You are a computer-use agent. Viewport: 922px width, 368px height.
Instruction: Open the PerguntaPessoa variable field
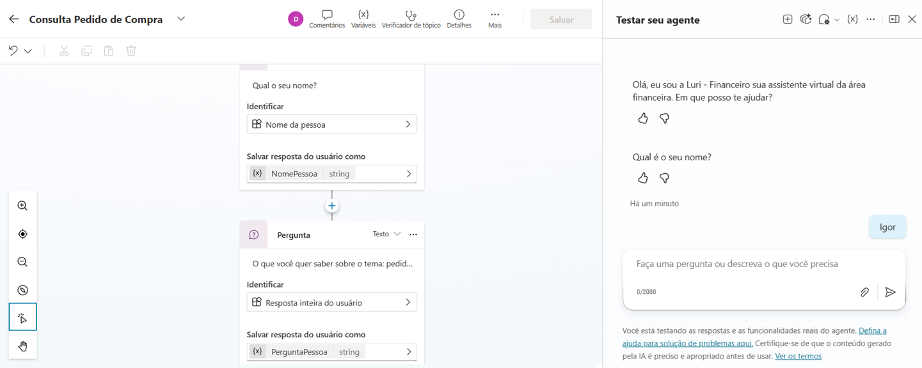point(331,352)
